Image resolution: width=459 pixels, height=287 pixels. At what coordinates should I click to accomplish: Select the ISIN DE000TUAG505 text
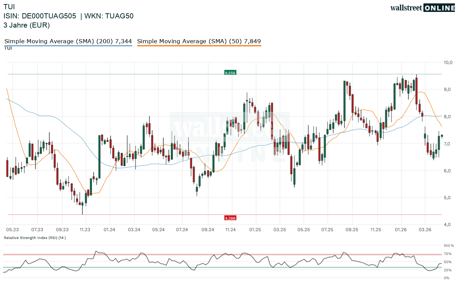(40, 16)
